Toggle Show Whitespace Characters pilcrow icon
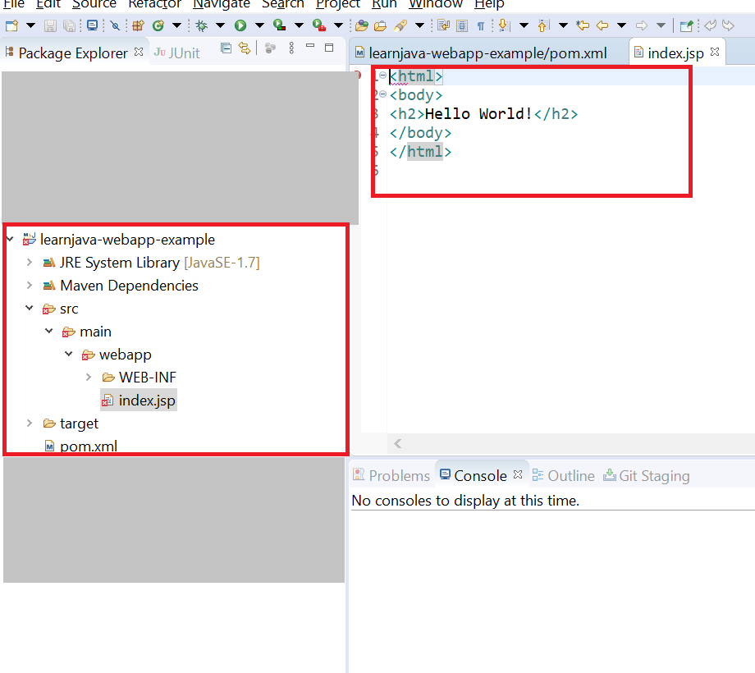The width and height of the screenshot is (755, 673). coord(481,25)
